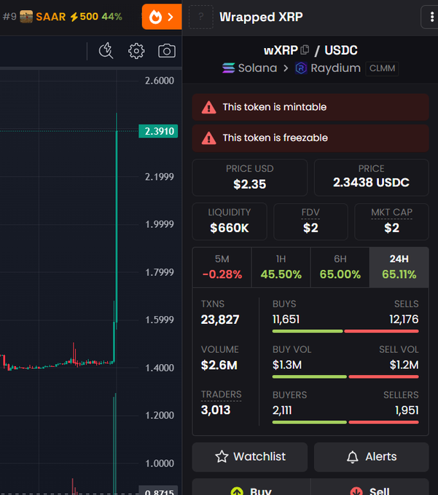This screenshot has height=495, width=438.
Task: Click the star icon on Watchlist
Action: click(222, 456)
